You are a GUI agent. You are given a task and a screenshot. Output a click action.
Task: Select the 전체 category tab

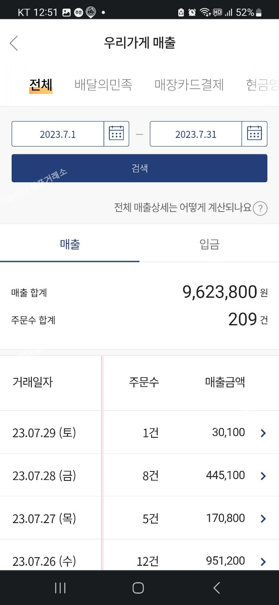(x=40, y=84)
